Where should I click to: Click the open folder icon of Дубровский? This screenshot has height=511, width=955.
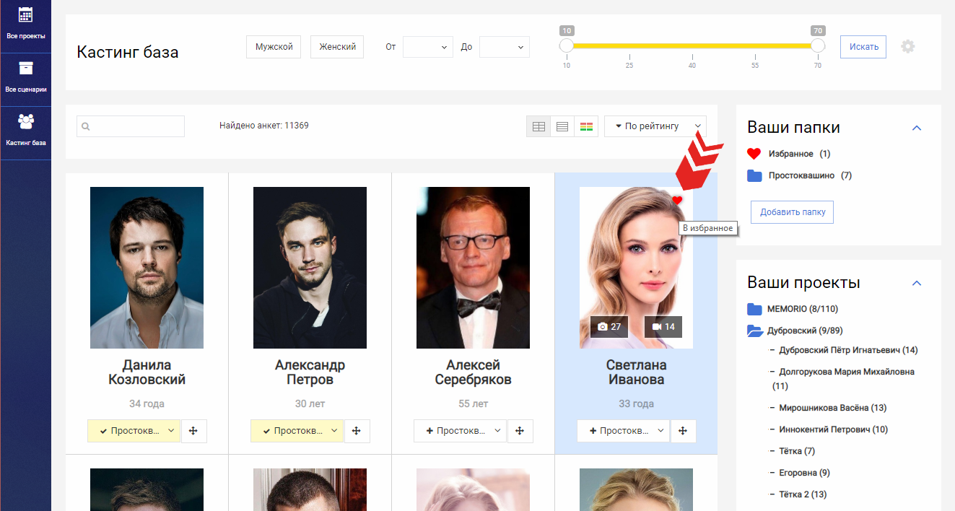[755, 331]
